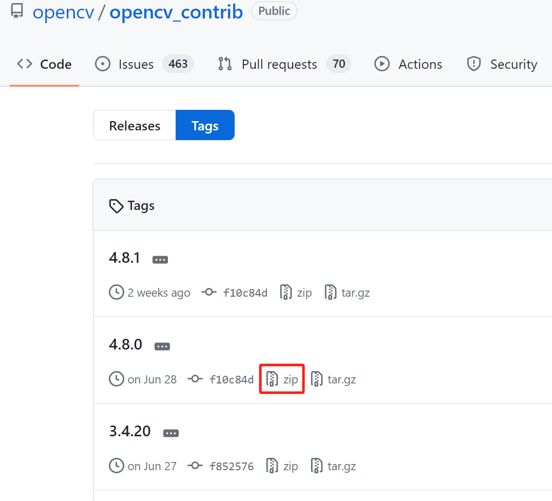Open the opencv owner link
Image resolution: width=552 pixels, height=501 pixels.
click(x=63, y=12)
